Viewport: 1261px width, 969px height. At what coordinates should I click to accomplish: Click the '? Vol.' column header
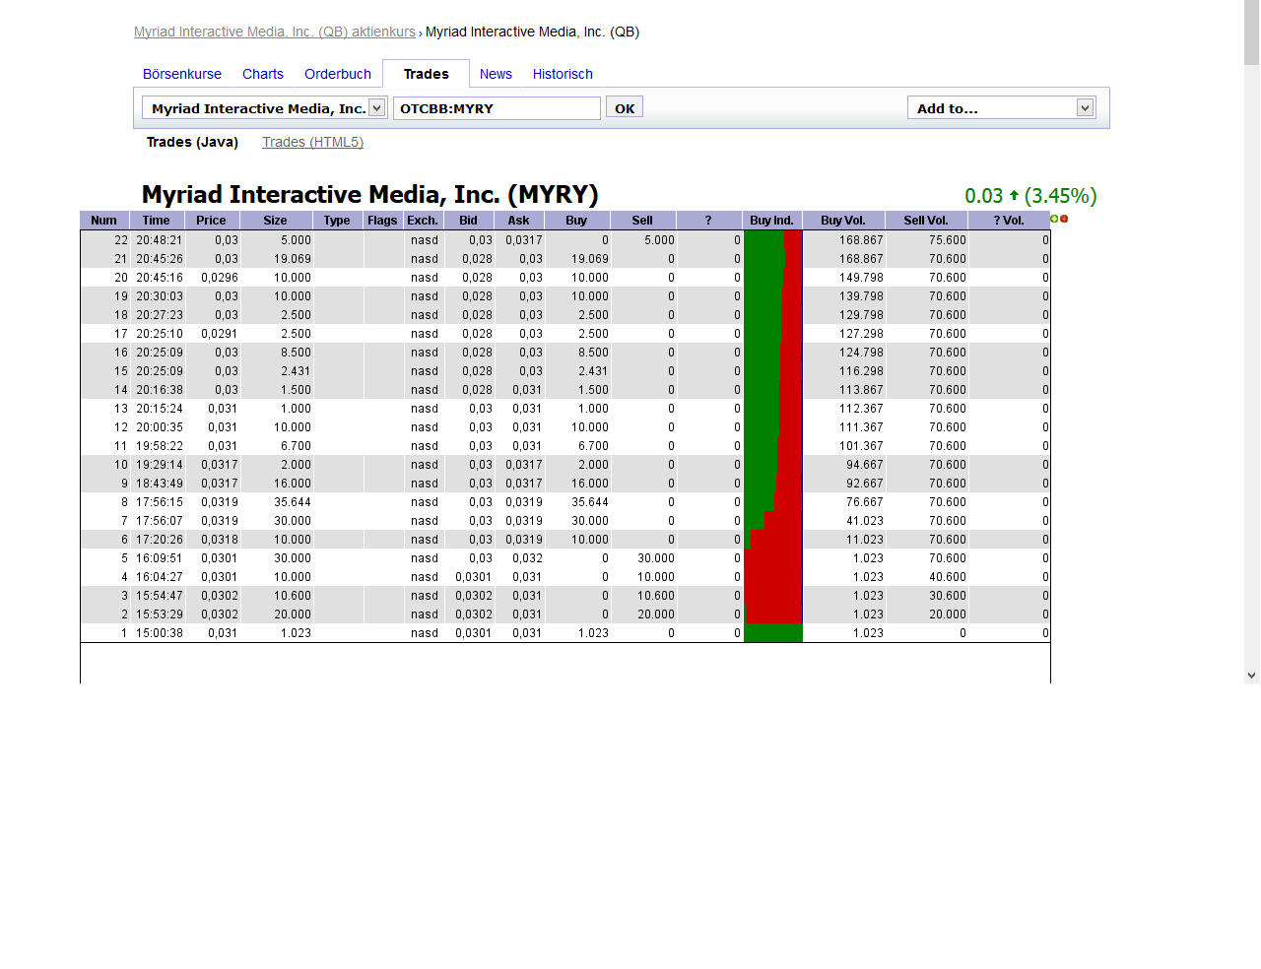1009,221
